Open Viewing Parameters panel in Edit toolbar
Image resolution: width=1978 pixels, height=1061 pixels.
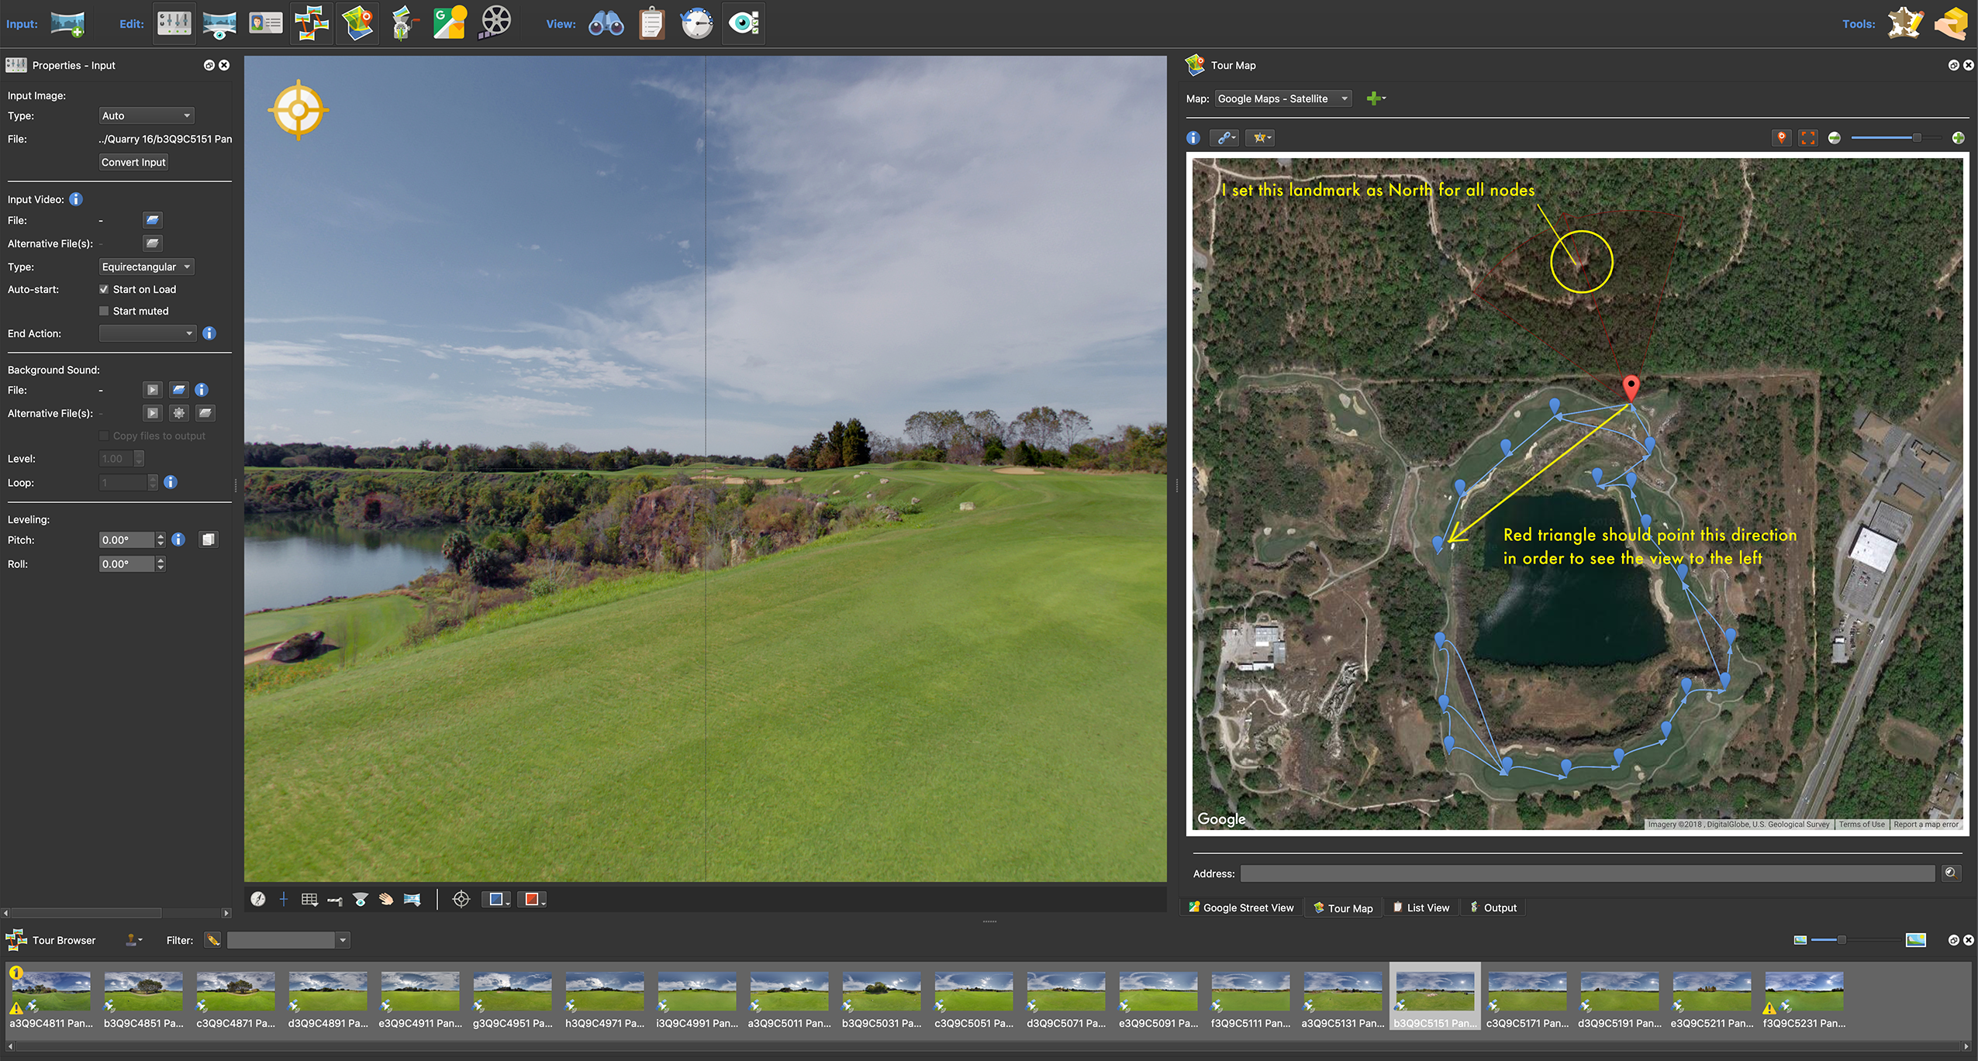(x=219, y=23)
